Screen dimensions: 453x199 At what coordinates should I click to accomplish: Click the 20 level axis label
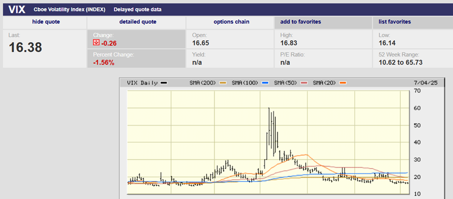[417, 177]
